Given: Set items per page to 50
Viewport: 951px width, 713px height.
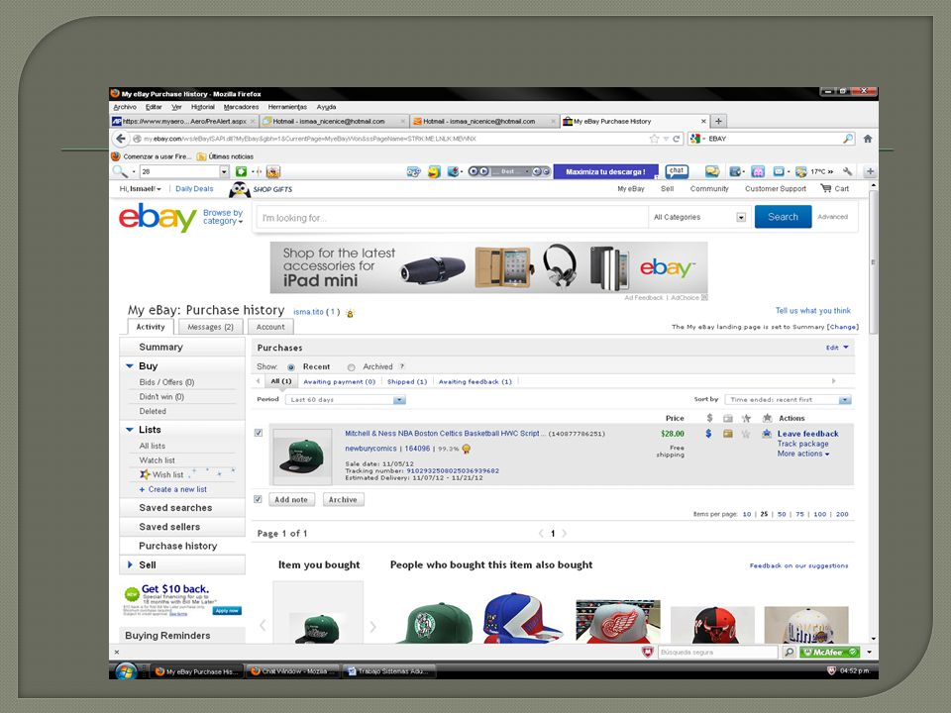Looking at the screenshot, I should click(782, 514).
